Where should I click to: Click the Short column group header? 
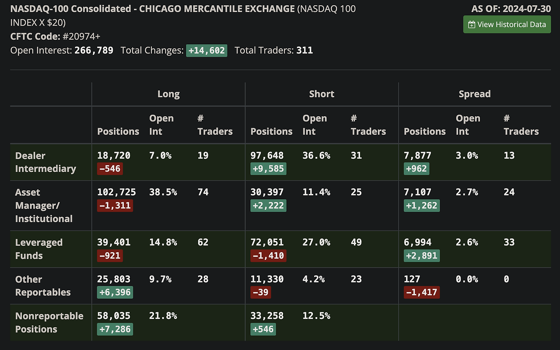[322, 94]
